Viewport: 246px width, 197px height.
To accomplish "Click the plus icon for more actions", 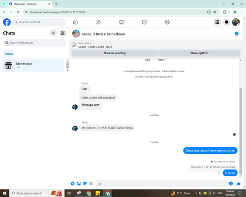I will pos(73,184).
